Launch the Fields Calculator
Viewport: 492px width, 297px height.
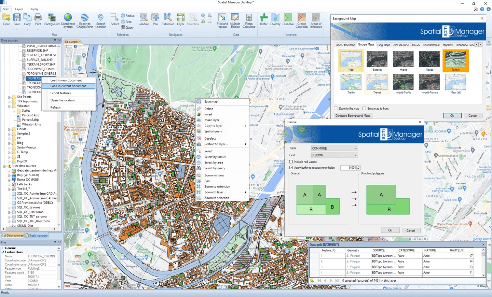[x=249, y=20]
